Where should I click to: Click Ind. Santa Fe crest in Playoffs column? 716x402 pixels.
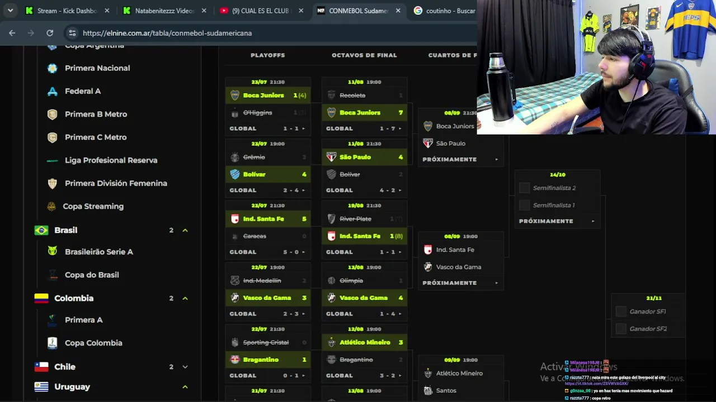[235, 219]
